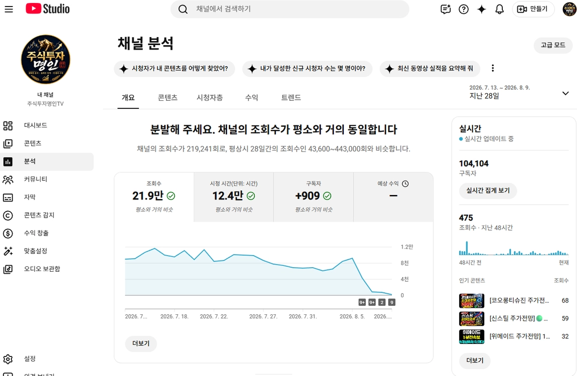Click the 대시보드 dashboard icon

tap(8, 126)
